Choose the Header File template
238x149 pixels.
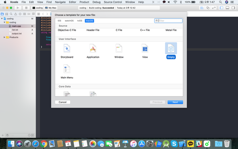click(93, 30)
